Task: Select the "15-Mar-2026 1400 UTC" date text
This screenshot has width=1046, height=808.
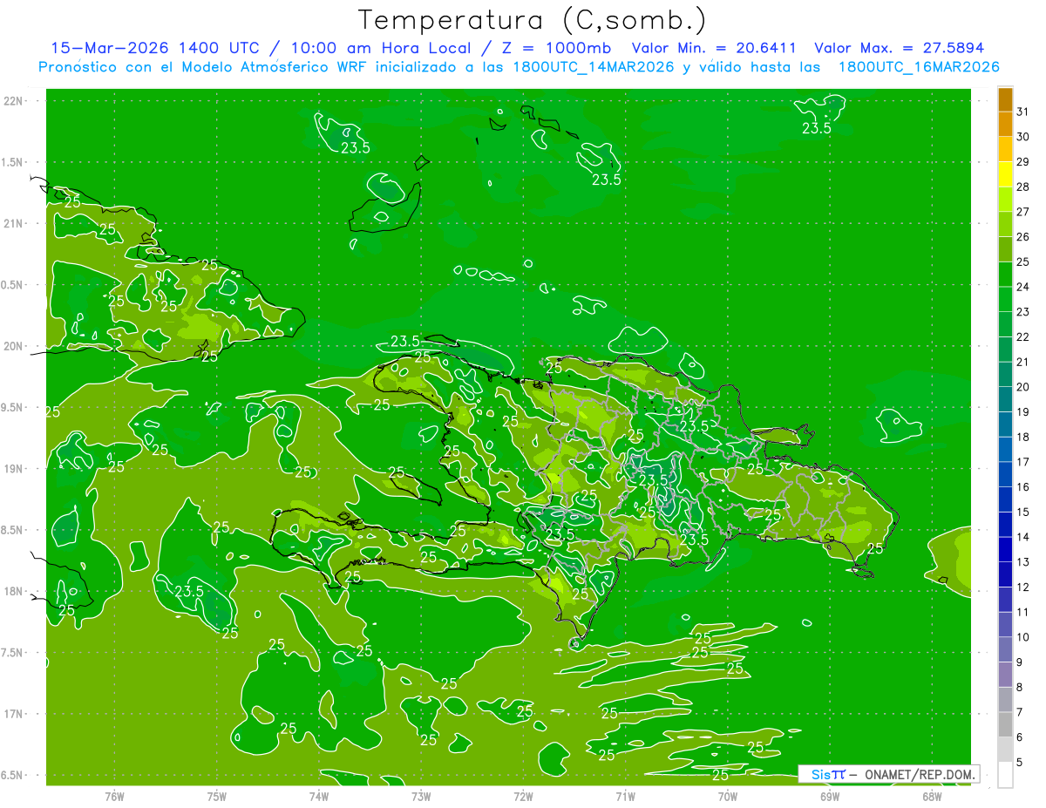Action: click(153, 48)
